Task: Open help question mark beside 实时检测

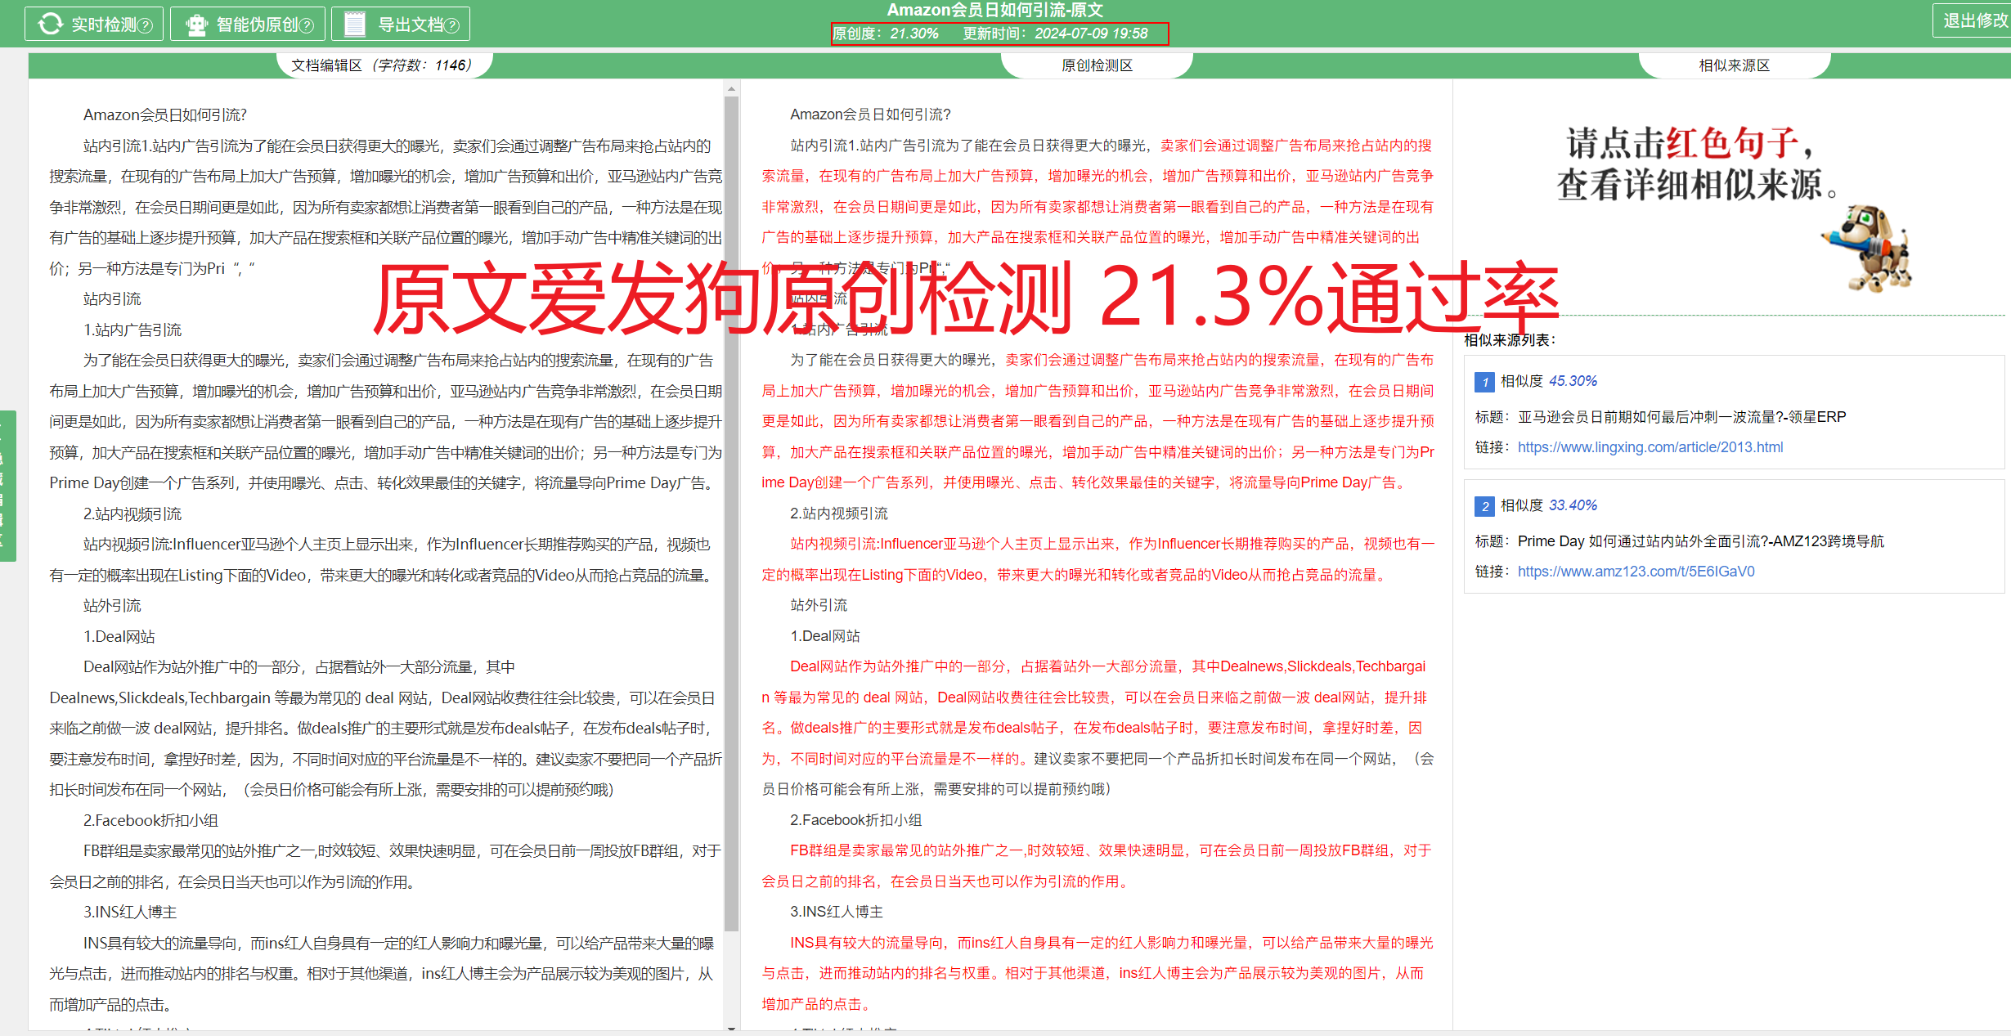Action: (x=146, y=25)
